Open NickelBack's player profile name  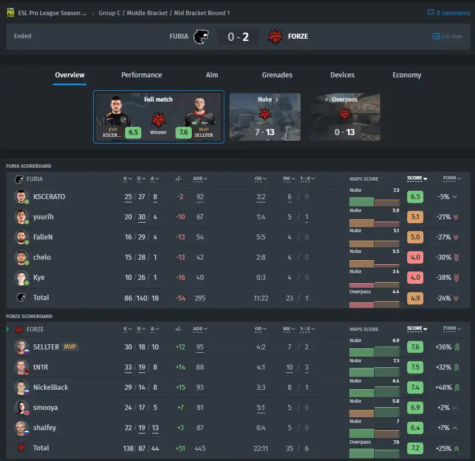tap(50, 388)
